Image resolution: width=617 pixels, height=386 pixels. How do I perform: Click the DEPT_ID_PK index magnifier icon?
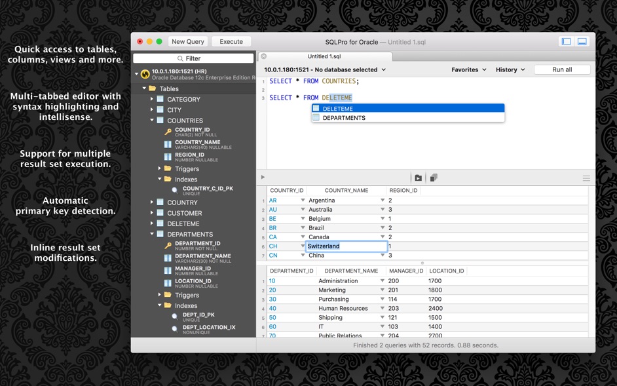pyautogui.click(x=175, y=317)
